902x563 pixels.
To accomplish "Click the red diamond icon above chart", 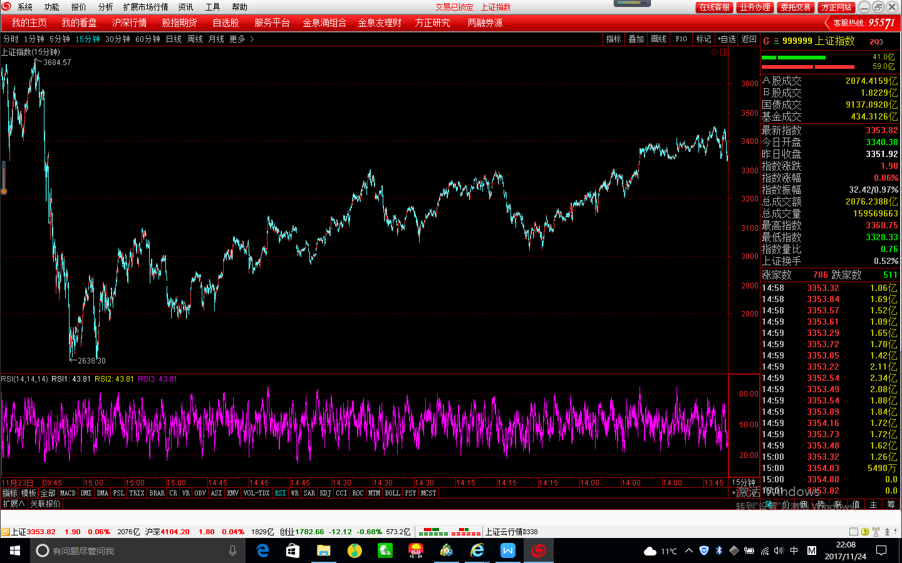I will coord(714,53).
